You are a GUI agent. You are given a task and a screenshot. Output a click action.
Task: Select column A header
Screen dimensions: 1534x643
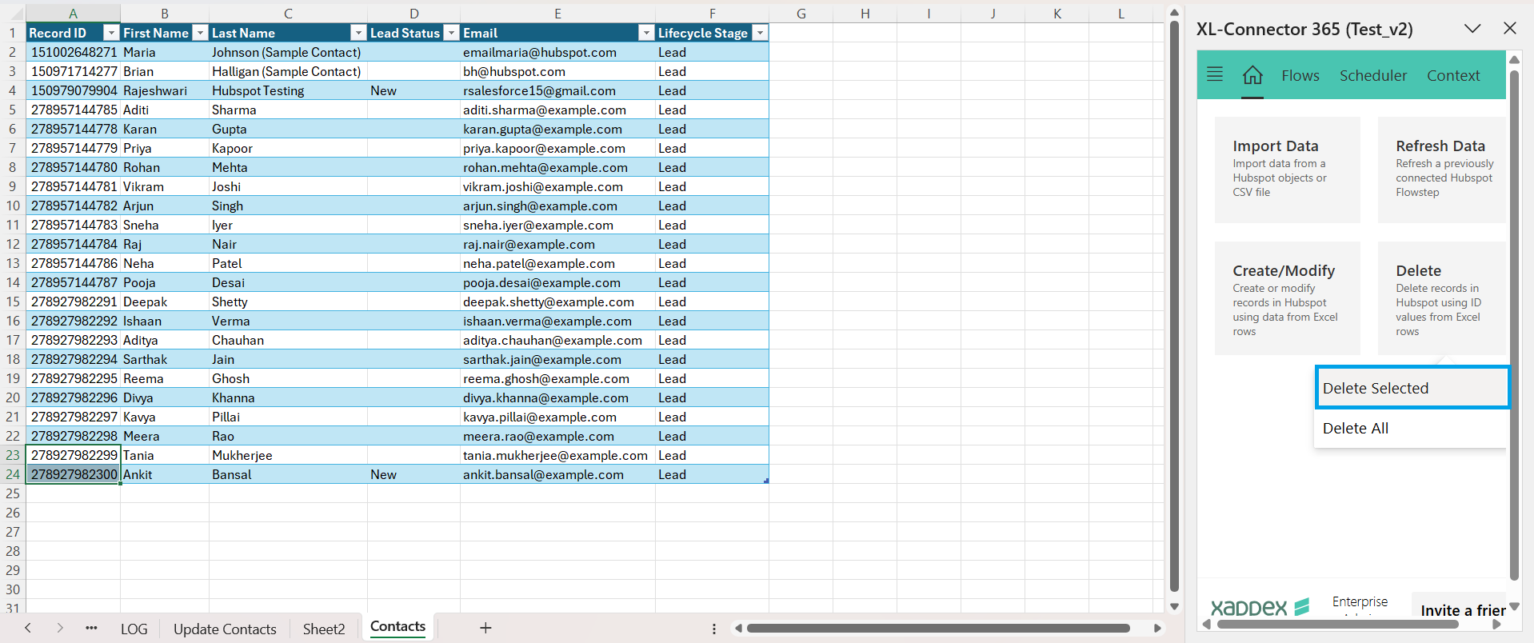point(73,14)
